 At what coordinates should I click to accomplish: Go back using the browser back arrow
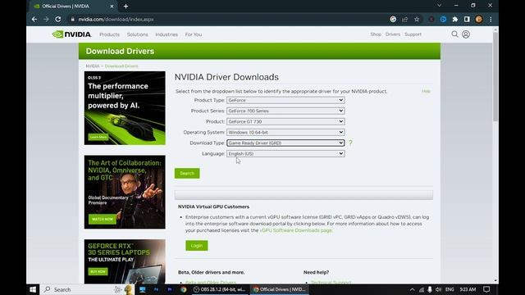(34, 20)
